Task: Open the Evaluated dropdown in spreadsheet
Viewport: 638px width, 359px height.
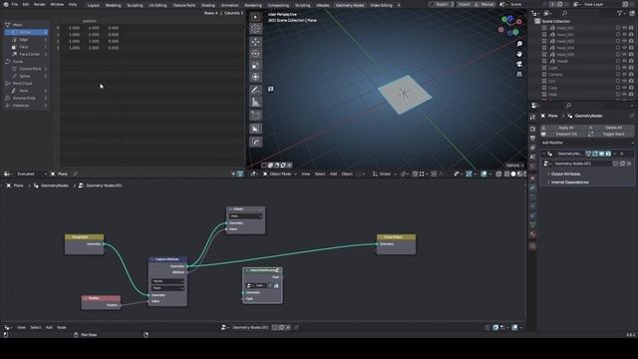Action: point(31,174)
